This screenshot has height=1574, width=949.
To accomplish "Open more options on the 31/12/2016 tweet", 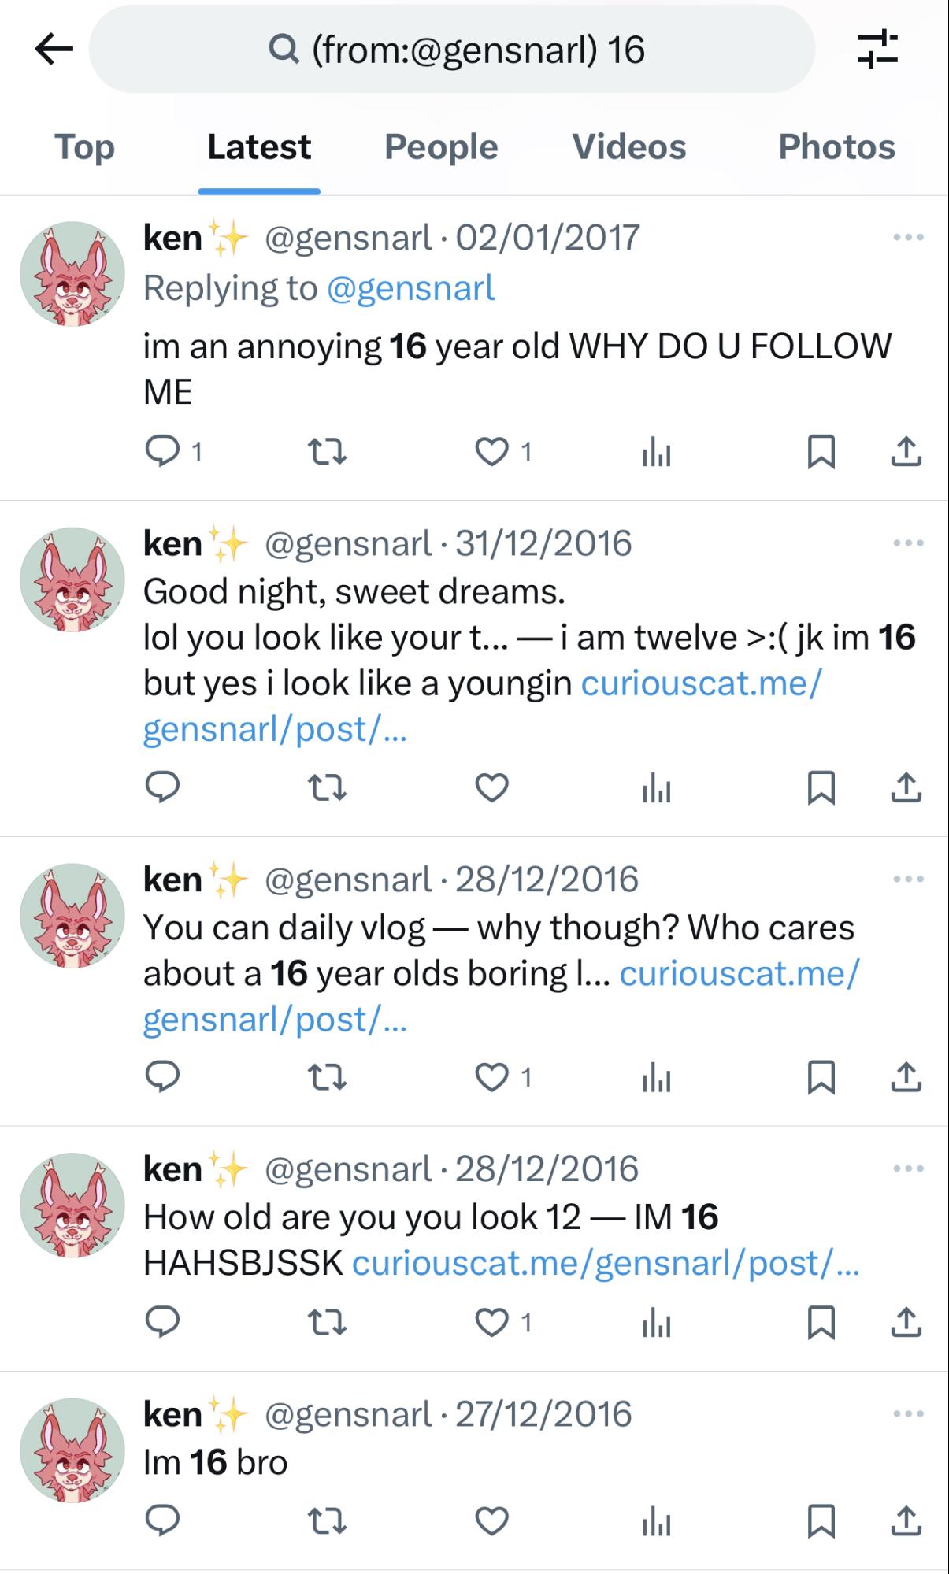I will click(x=908, y=543).
